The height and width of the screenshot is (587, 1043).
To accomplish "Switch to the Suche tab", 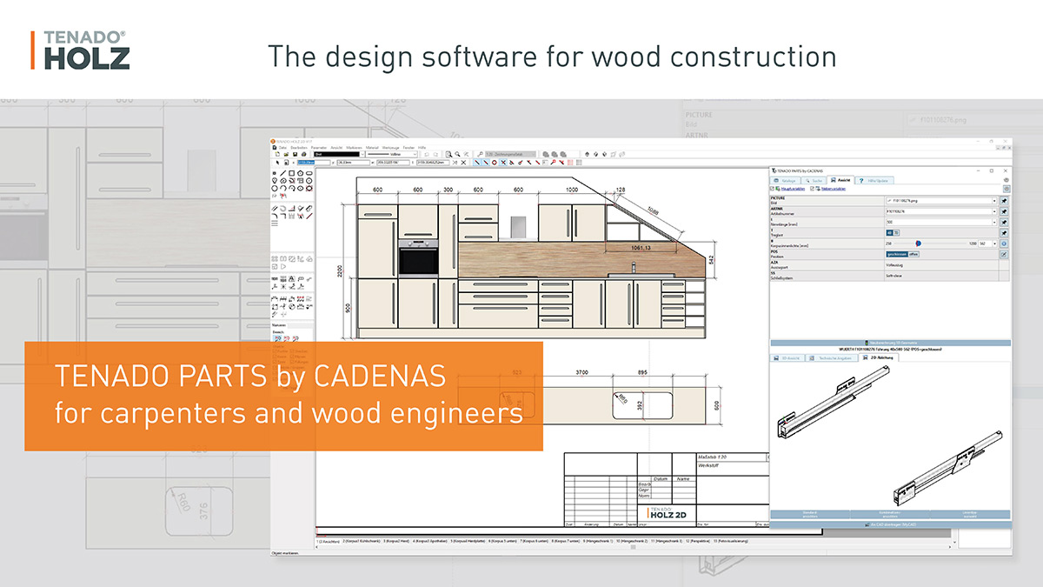I will click(815, 180).
